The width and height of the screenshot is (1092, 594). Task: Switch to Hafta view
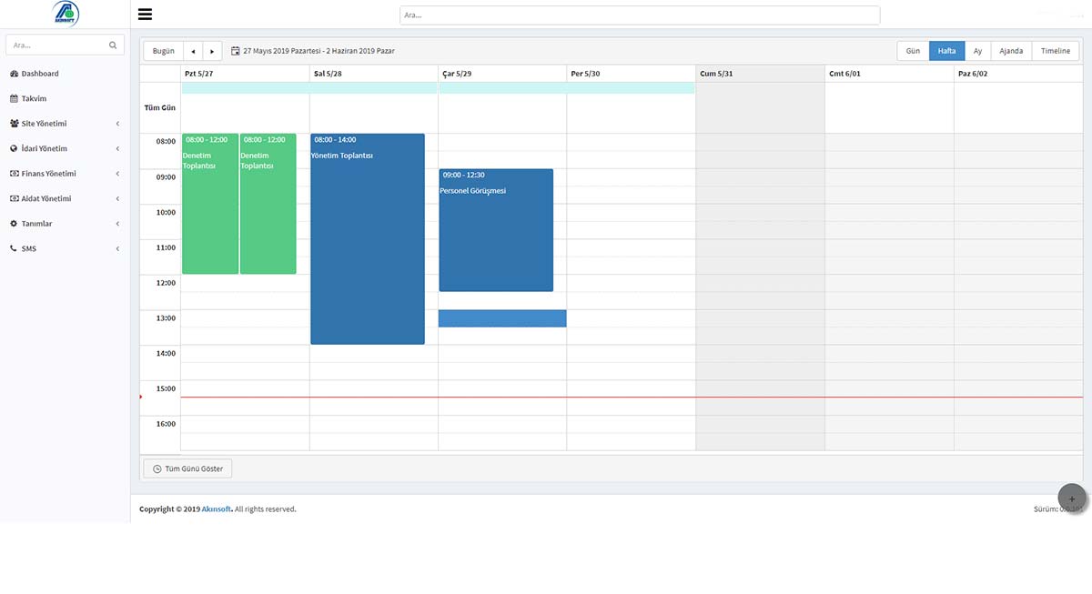click(946, 51)
